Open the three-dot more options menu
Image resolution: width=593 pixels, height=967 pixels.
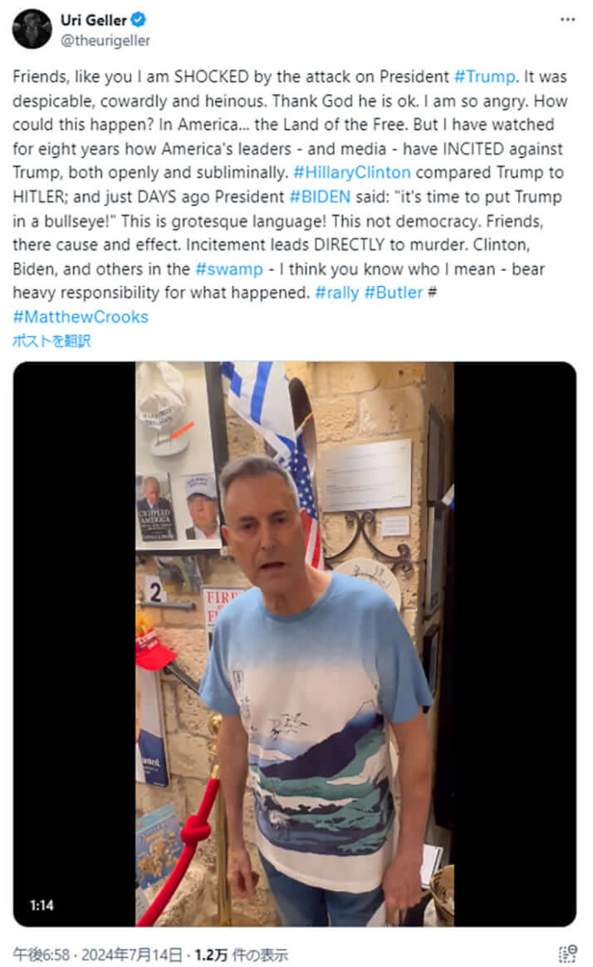(x=567, y=20)
